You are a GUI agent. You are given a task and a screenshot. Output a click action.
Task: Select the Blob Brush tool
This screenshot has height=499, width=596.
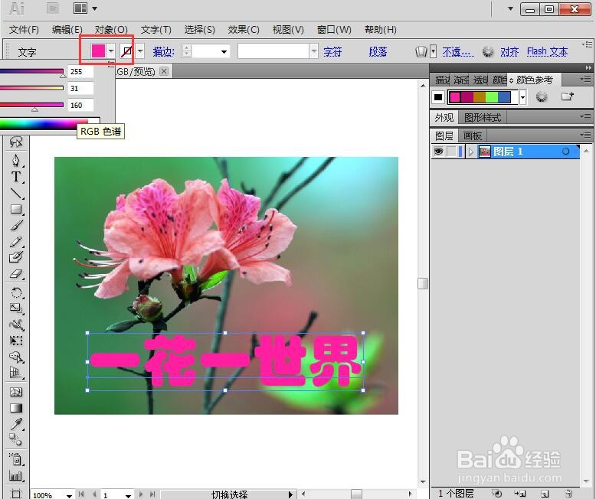(16, 257)
